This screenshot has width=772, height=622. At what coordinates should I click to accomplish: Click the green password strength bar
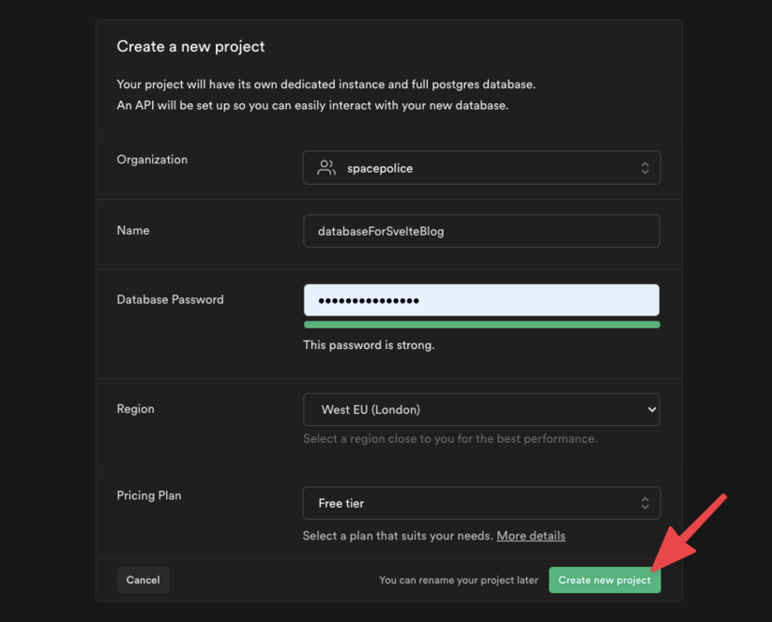482,323
